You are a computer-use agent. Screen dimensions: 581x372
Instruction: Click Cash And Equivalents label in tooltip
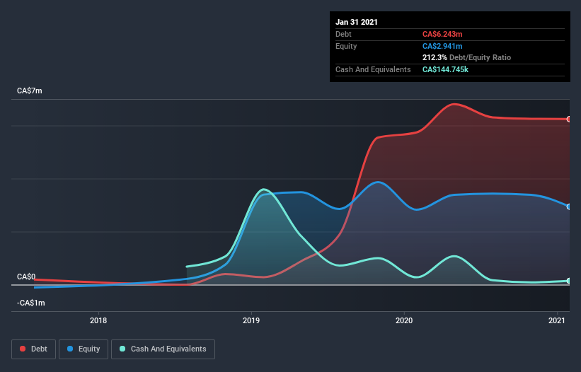373,69
